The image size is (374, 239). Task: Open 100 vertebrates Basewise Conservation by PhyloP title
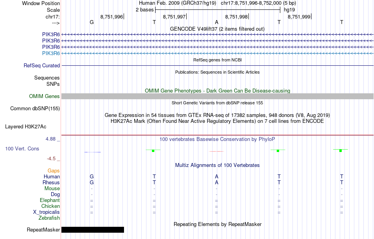(217, 139)
